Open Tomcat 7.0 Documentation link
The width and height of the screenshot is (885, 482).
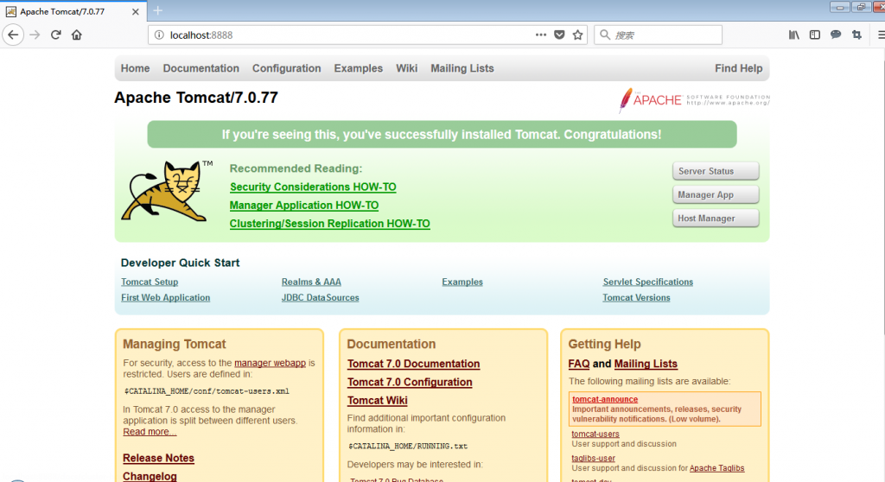(414, 364)
